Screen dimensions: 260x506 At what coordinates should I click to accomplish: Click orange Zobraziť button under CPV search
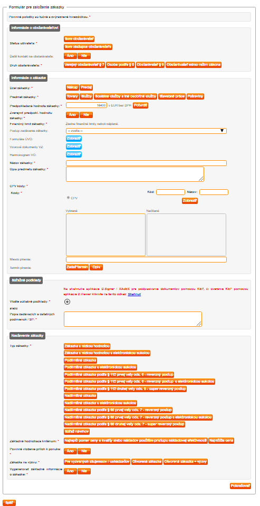tap(190, 201)
